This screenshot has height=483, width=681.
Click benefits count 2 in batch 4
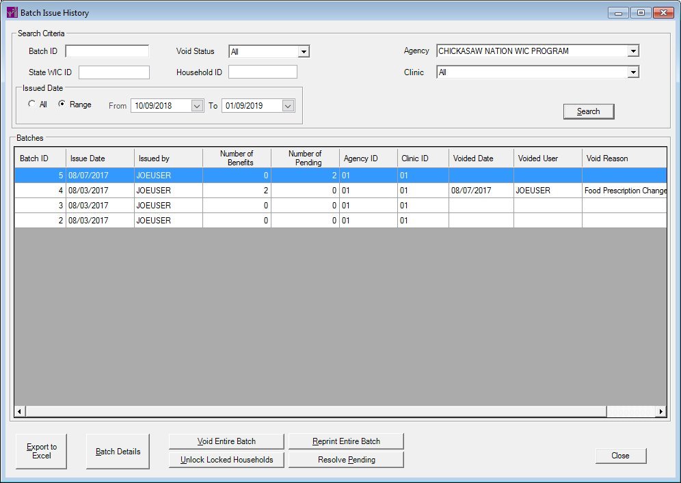(237, 191)
